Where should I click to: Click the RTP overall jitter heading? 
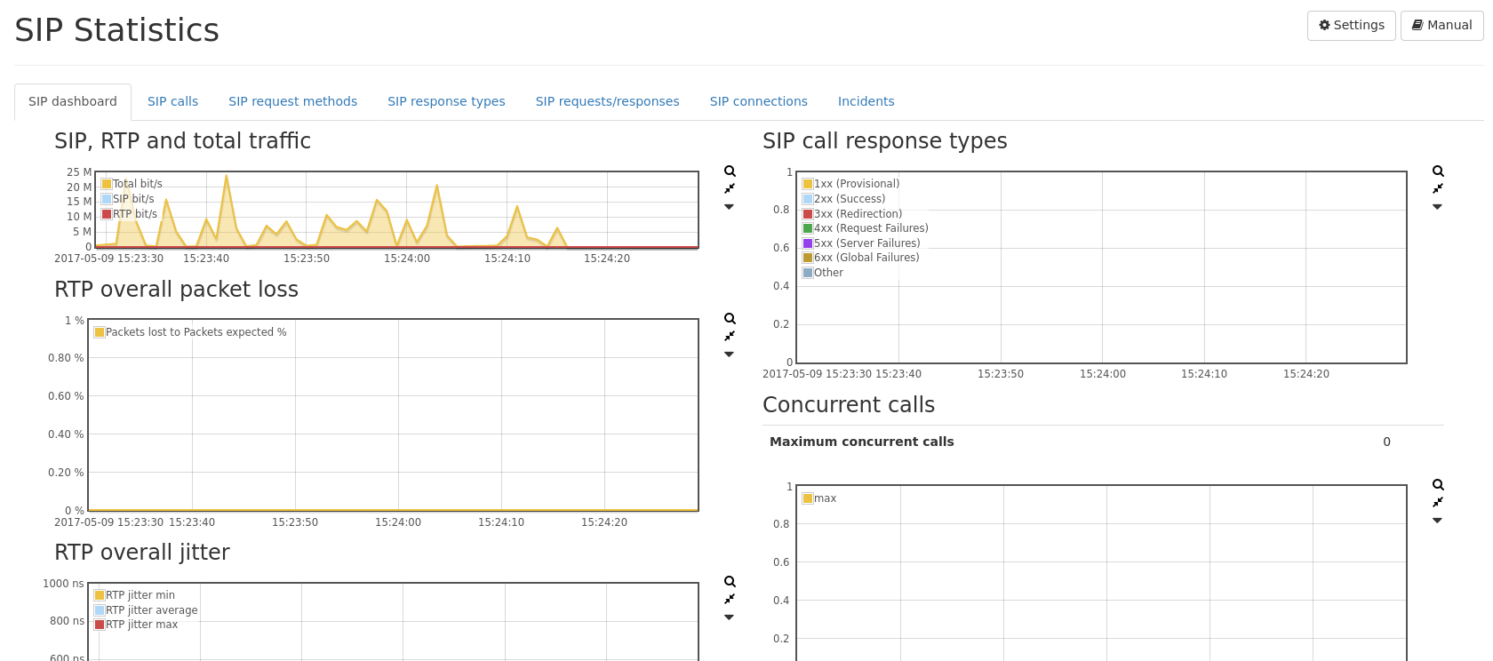(142, 553)
